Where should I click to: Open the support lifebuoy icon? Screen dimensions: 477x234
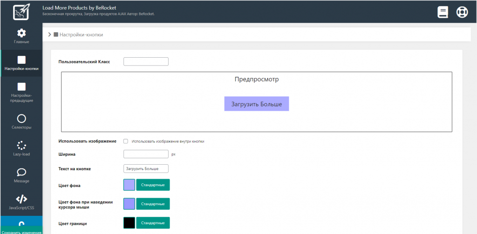pyautogui.click(x=462, y=12)
